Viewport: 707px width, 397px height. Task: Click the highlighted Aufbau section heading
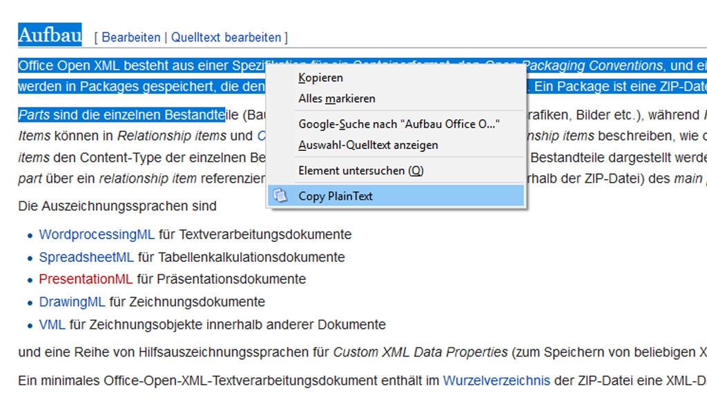coord(50,34)
